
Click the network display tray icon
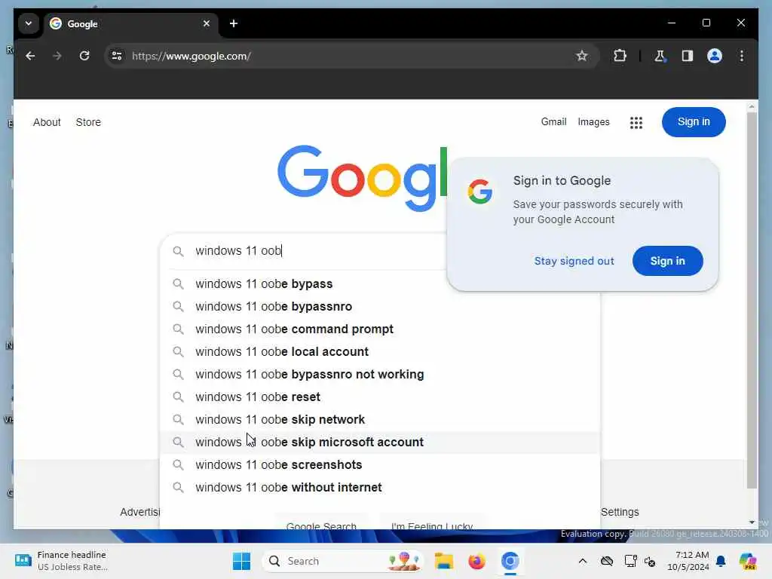[630, 561]
